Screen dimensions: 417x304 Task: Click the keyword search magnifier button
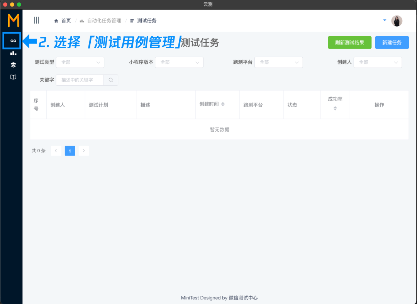(111, 80)
